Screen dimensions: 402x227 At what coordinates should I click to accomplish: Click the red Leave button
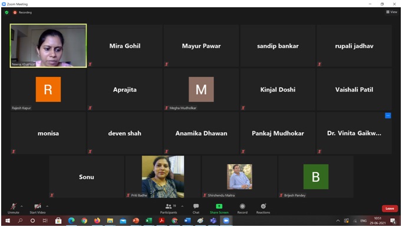[390, 209]
